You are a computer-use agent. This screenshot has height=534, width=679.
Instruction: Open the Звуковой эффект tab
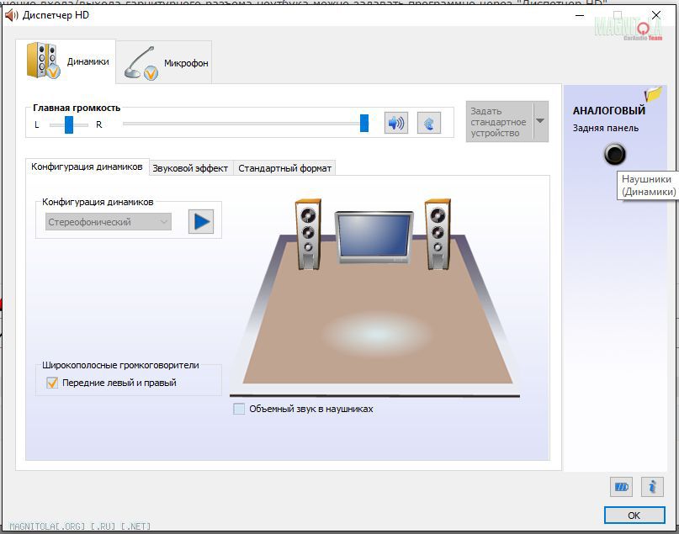point(190,168)
